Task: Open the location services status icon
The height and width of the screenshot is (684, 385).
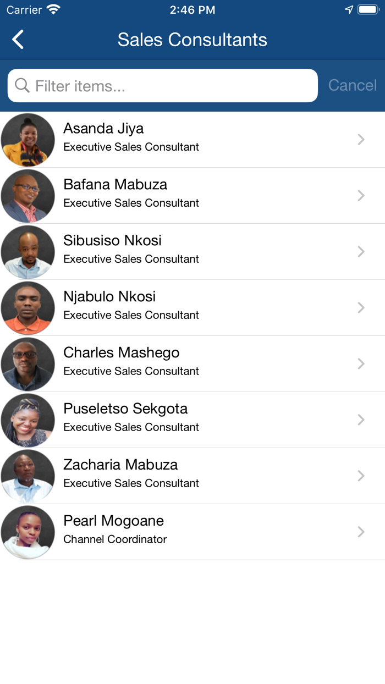Action: click(x=349, y=10)
